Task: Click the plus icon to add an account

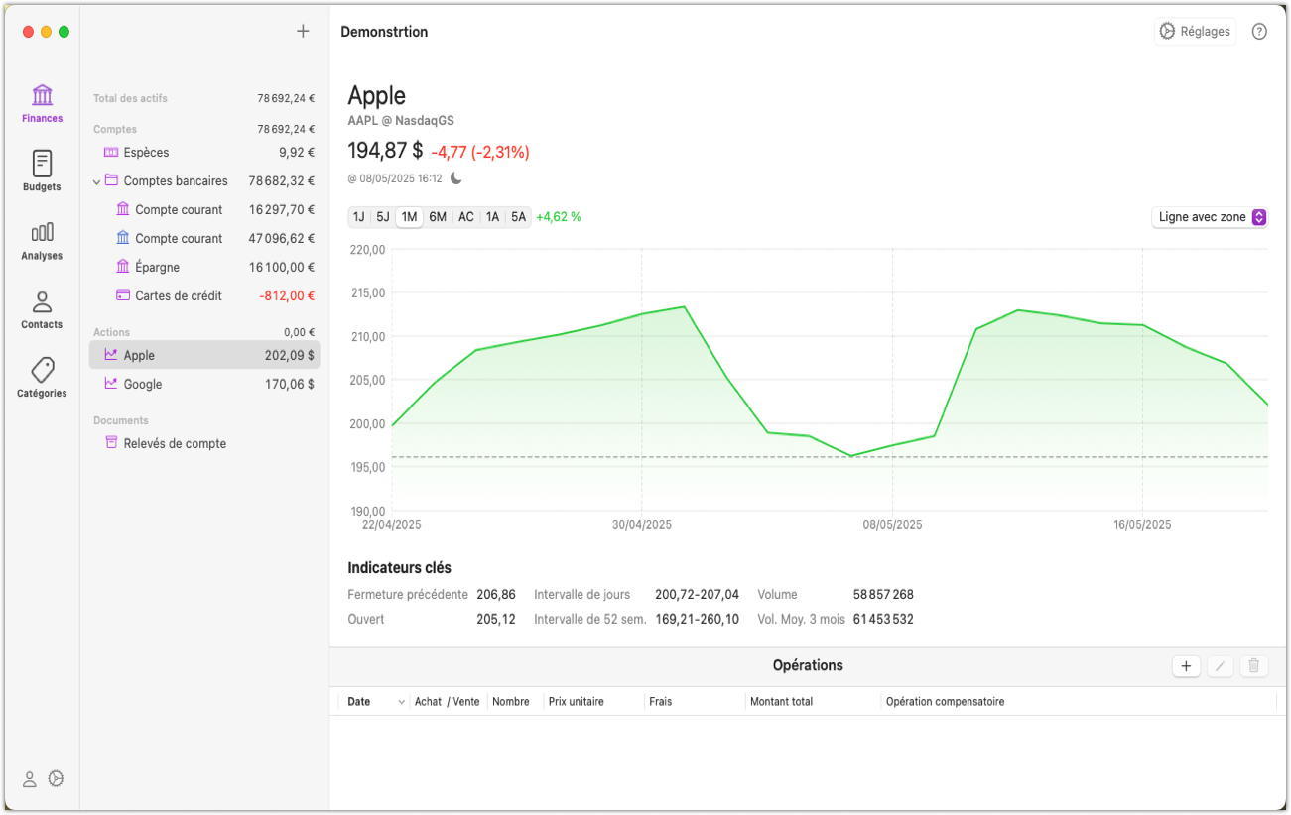Action: (303, 31)
